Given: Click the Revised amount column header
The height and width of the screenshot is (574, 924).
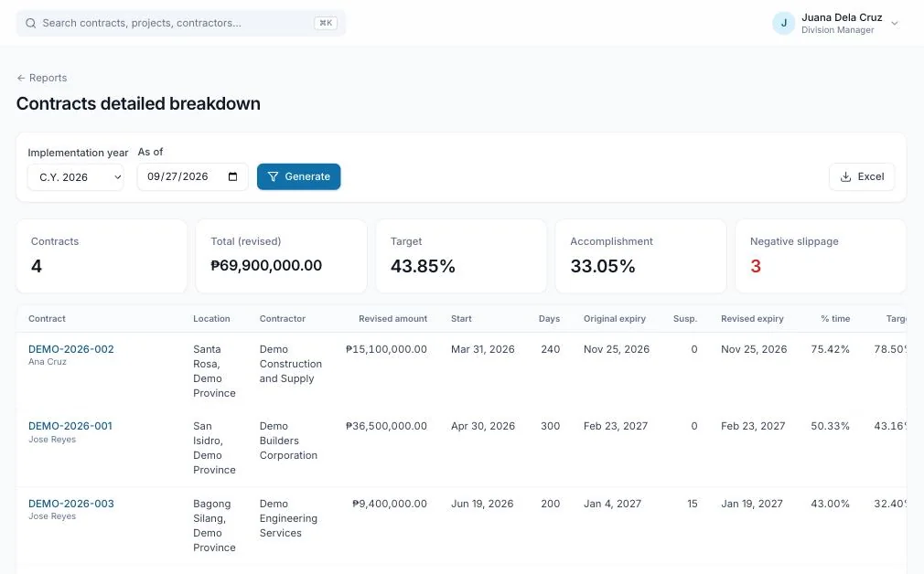Looking at the screenshot, I should point(393,318).
